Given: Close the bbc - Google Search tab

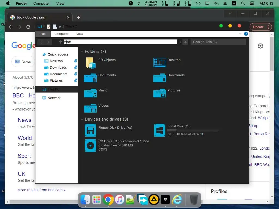Looking at the screenshot, I should pos(68,17).
